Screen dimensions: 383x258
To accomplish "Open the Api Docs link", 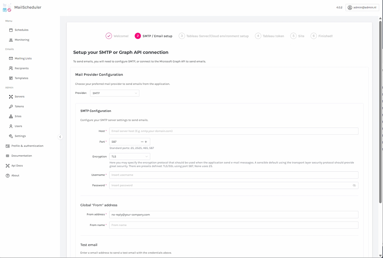I will pos(17,166).
